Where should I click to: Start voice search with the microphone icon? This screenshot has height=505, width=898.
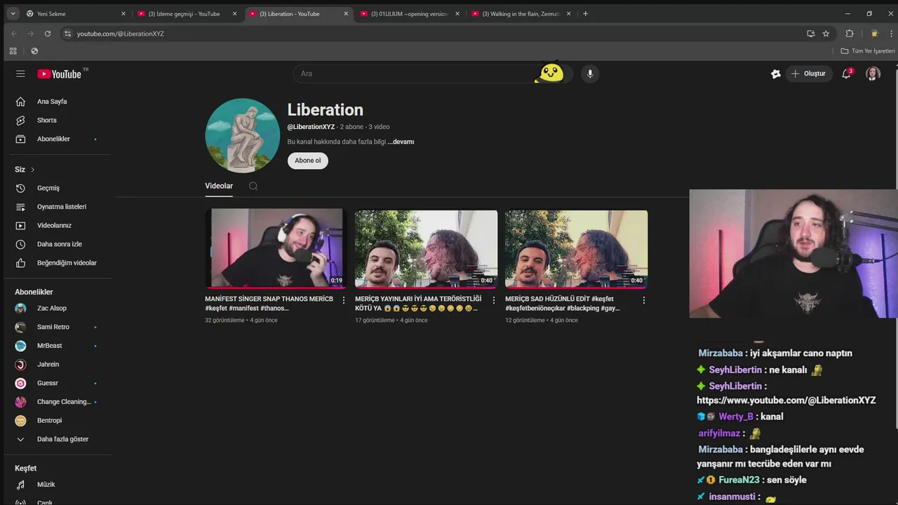(x=590, y=74)
